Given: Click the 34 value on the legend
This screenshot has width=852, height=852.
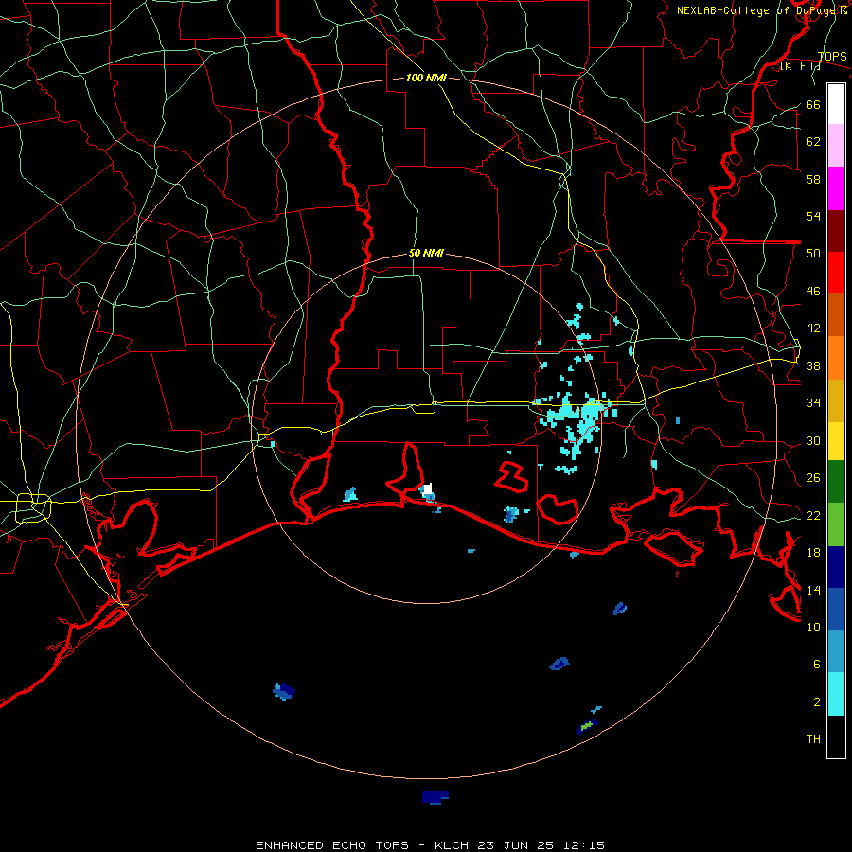Looking at the screenshot, I should click(813, 402).
